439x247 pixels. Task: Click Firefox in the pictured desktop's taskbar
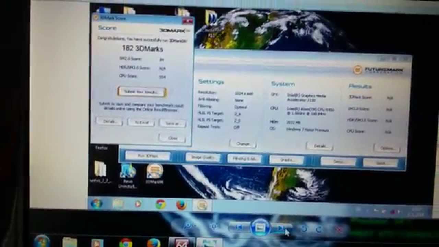point(181,205)
